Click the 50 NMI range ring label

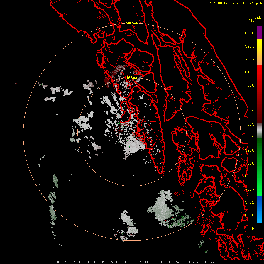click(132, 77)
